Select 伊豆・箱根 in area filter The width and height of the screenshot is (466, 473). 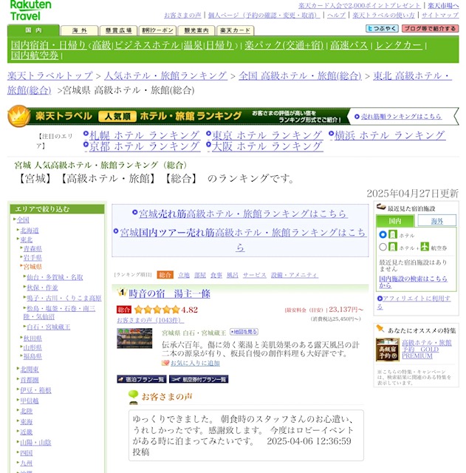pos(35,390)
